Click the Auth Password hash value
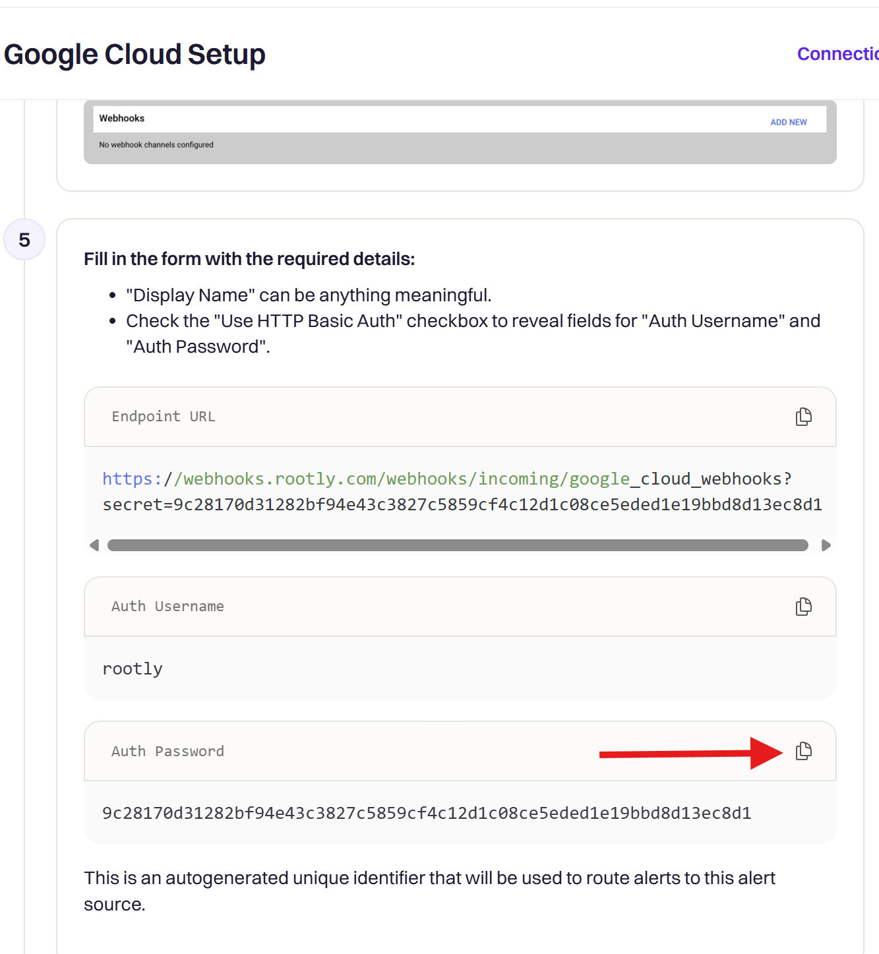This screenshot has width=879, height=954. pos(427,813)
